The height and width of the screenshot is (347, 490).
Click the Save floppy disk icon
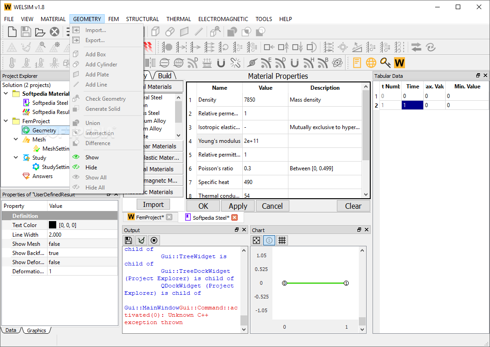coord(26,32)
